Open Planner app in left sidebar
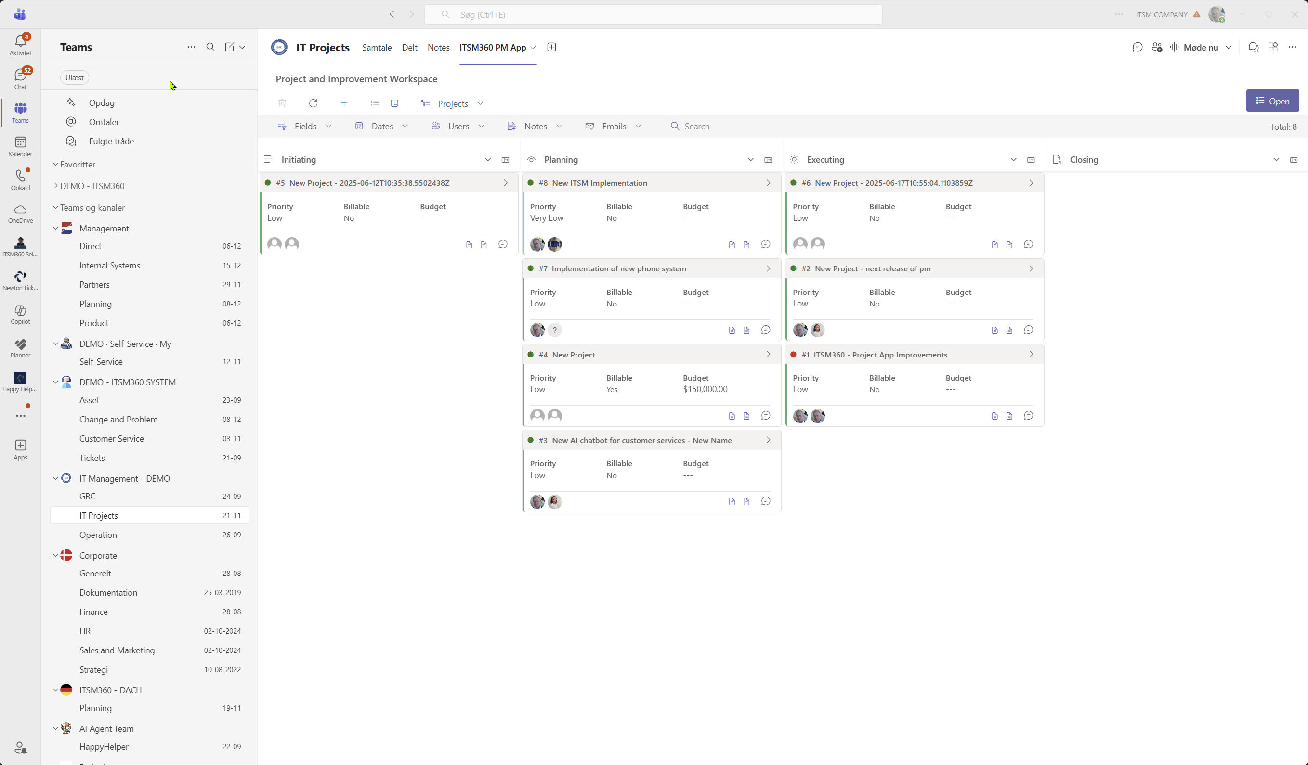 tap(20, 347)
